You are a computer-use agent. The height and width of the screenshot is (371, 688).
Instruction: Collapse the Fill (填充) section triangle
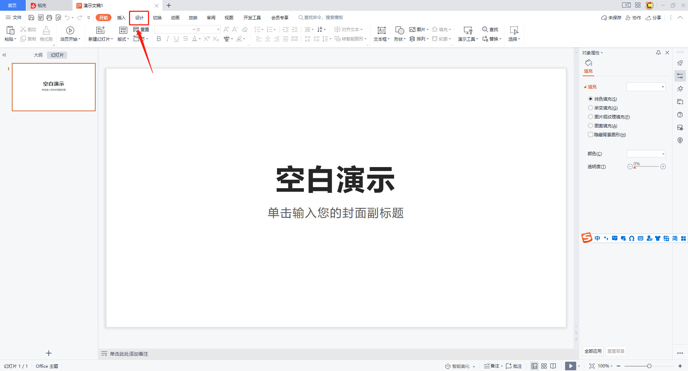point(585,87)
